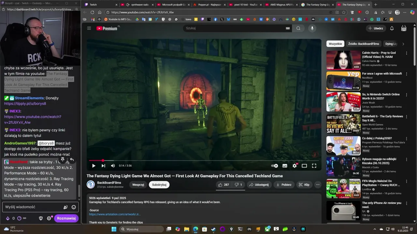The image size is (417, 234).
Task: Mute the video player volume
Action: 113,166
